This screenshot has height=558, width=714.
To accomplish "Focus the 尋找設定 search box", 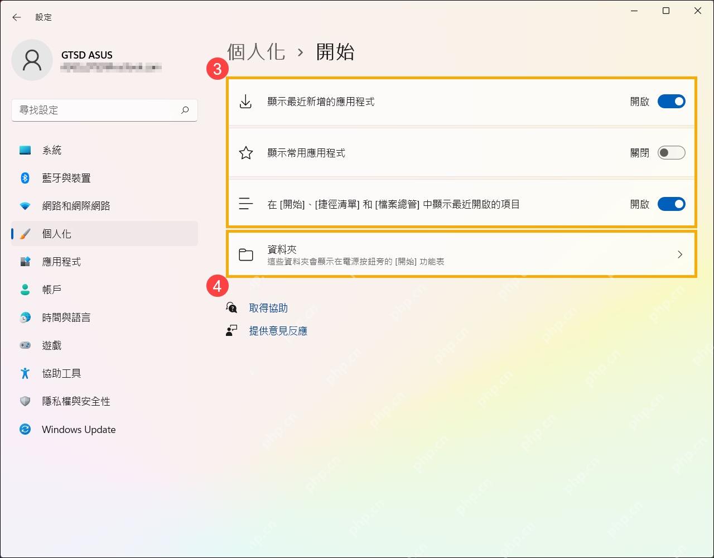I will click(104, 110).
